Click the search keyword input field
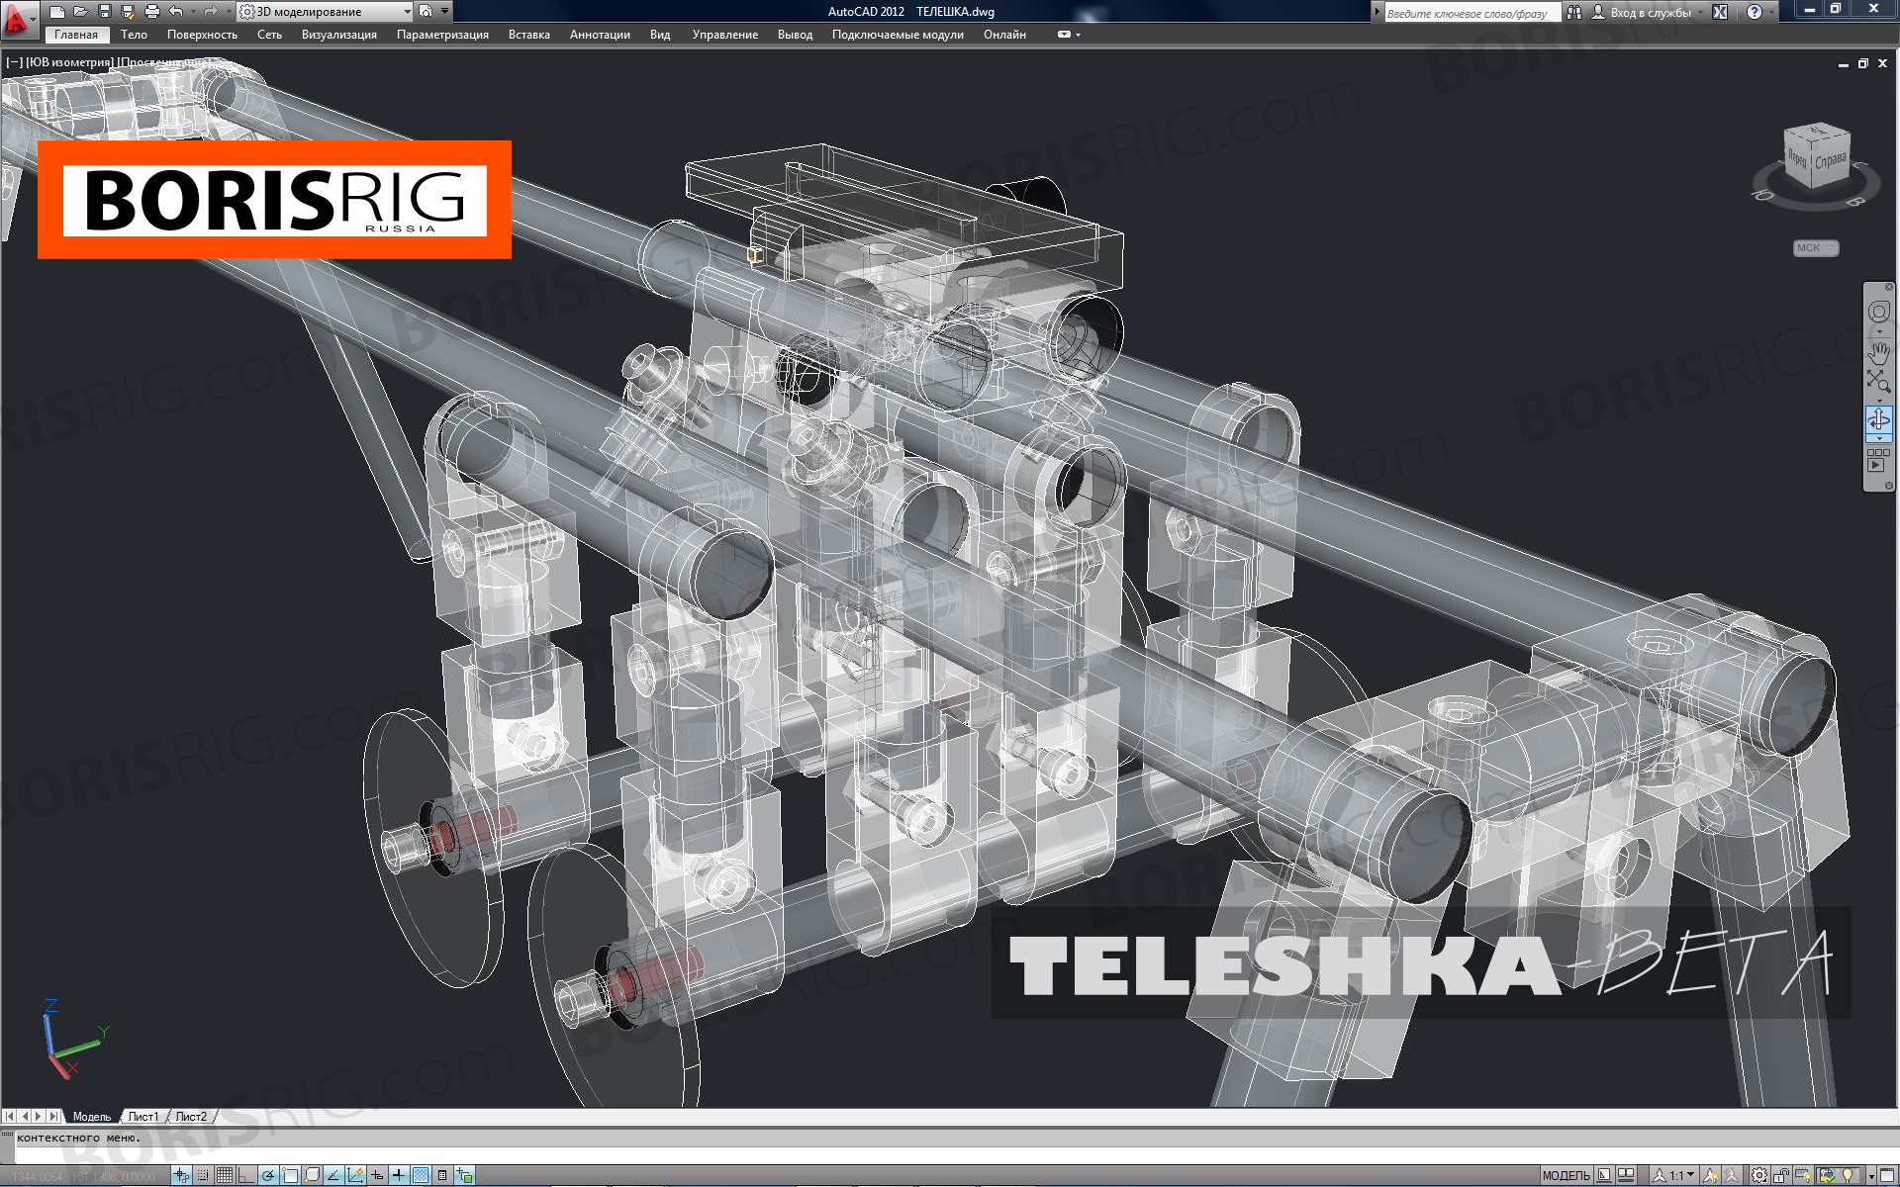Image resolution: width=1900 pixels, height=1187 pixels. 1472,13
